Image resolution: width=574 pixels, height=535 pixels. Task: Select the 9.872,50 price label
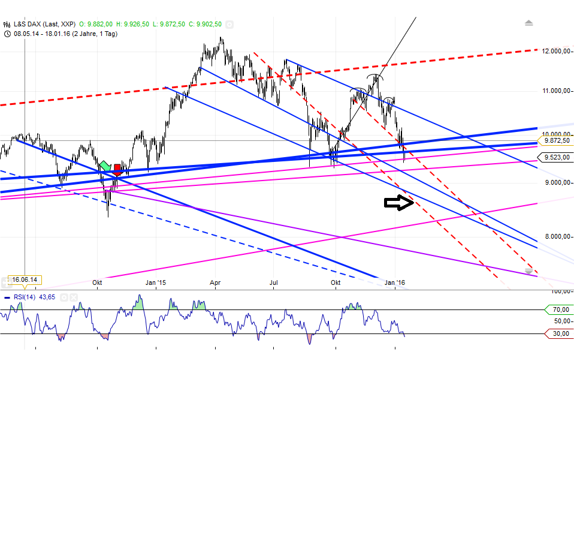tap(557, 141)
